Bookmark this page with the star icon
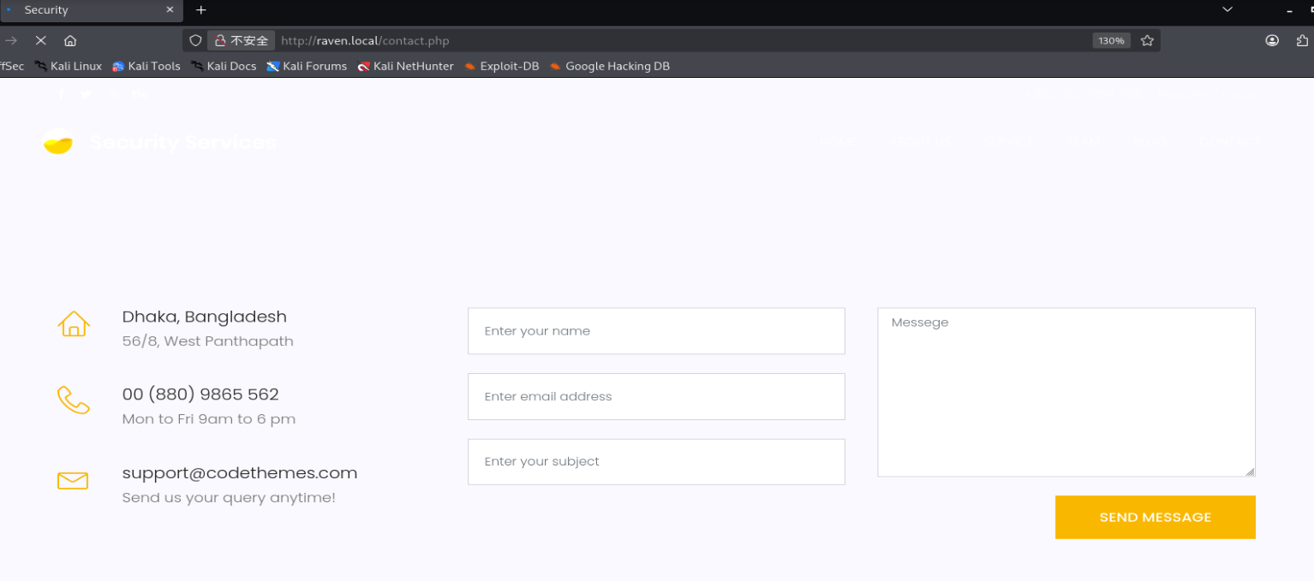This screenshot has height=581, width=1314. click(x=1147, y=40)
